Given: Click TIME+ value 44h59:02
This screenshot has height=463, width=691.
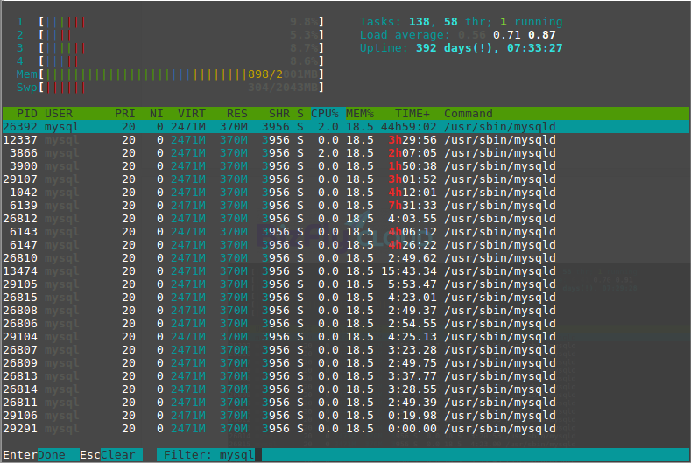Looking at the screenshot, I should [x=409, y=127].
